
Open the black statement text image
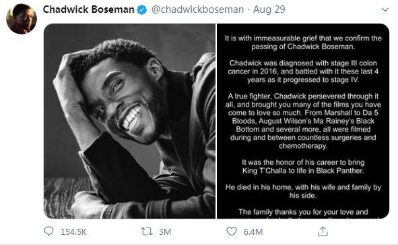[303, 121]
